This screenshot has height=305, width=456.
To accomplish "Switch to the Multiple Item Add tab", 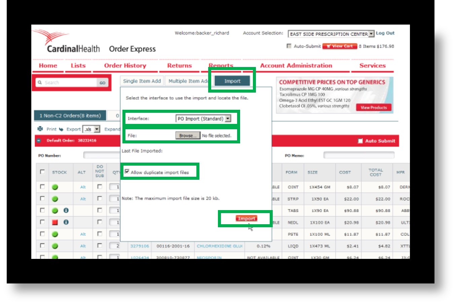I will pyautogui.click(x=188, y=81).
